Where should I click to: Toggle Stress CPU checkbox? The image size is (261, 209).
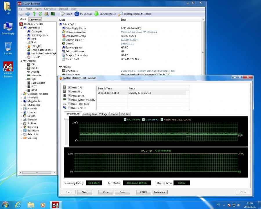[69, 87]
